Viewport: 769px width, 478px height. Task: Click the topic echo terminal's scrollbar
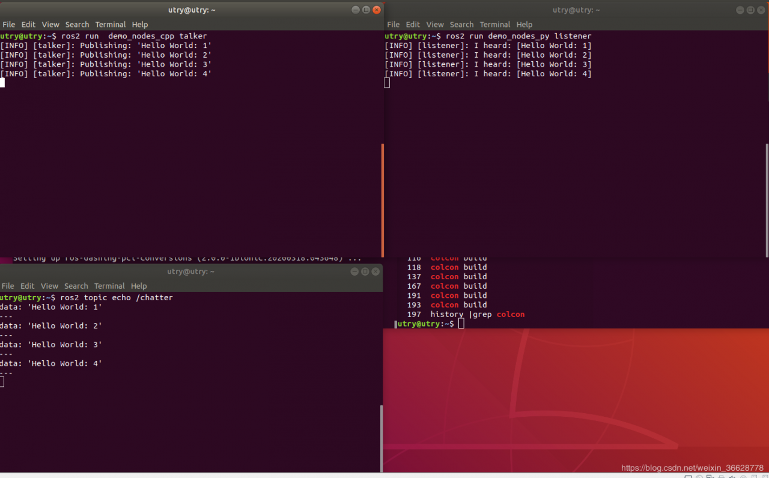click(x=381, y=438)
